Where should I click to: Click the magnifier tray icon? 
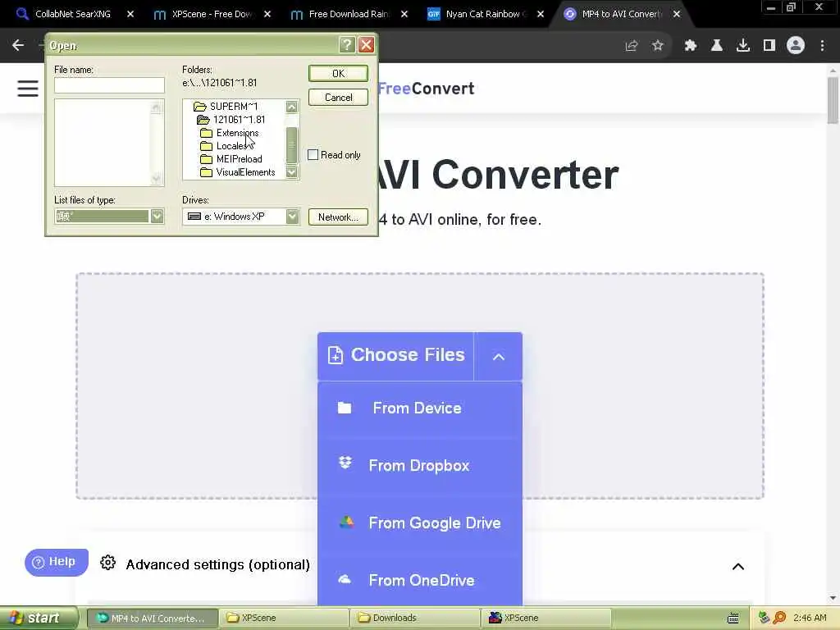(x=779, y=618)
